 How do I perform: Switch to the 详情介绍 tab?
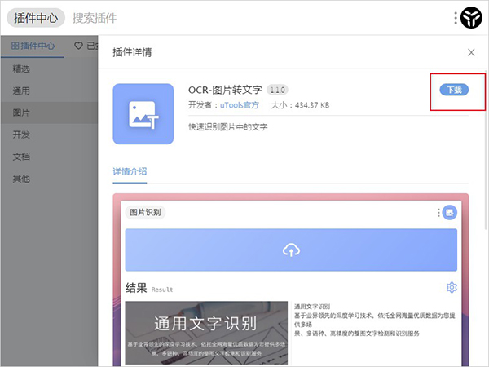coord(130,171)
